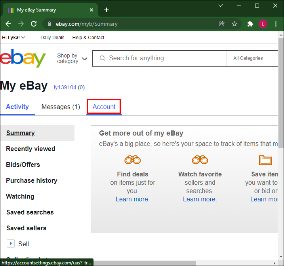This screenshot has height=266, width=284.
Task: Click Get more out of my eBay heading
Action: [x=141, y=133]
